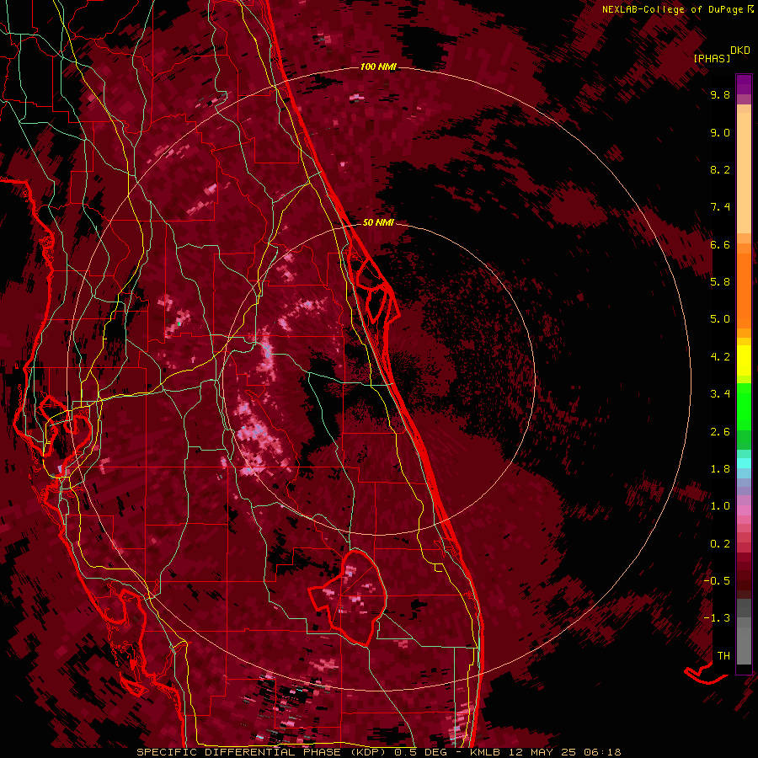Screen dimensions: 758x758
Task: Click the 6.6 scale value
Action: pyautogui.click(x=720, y=244)
